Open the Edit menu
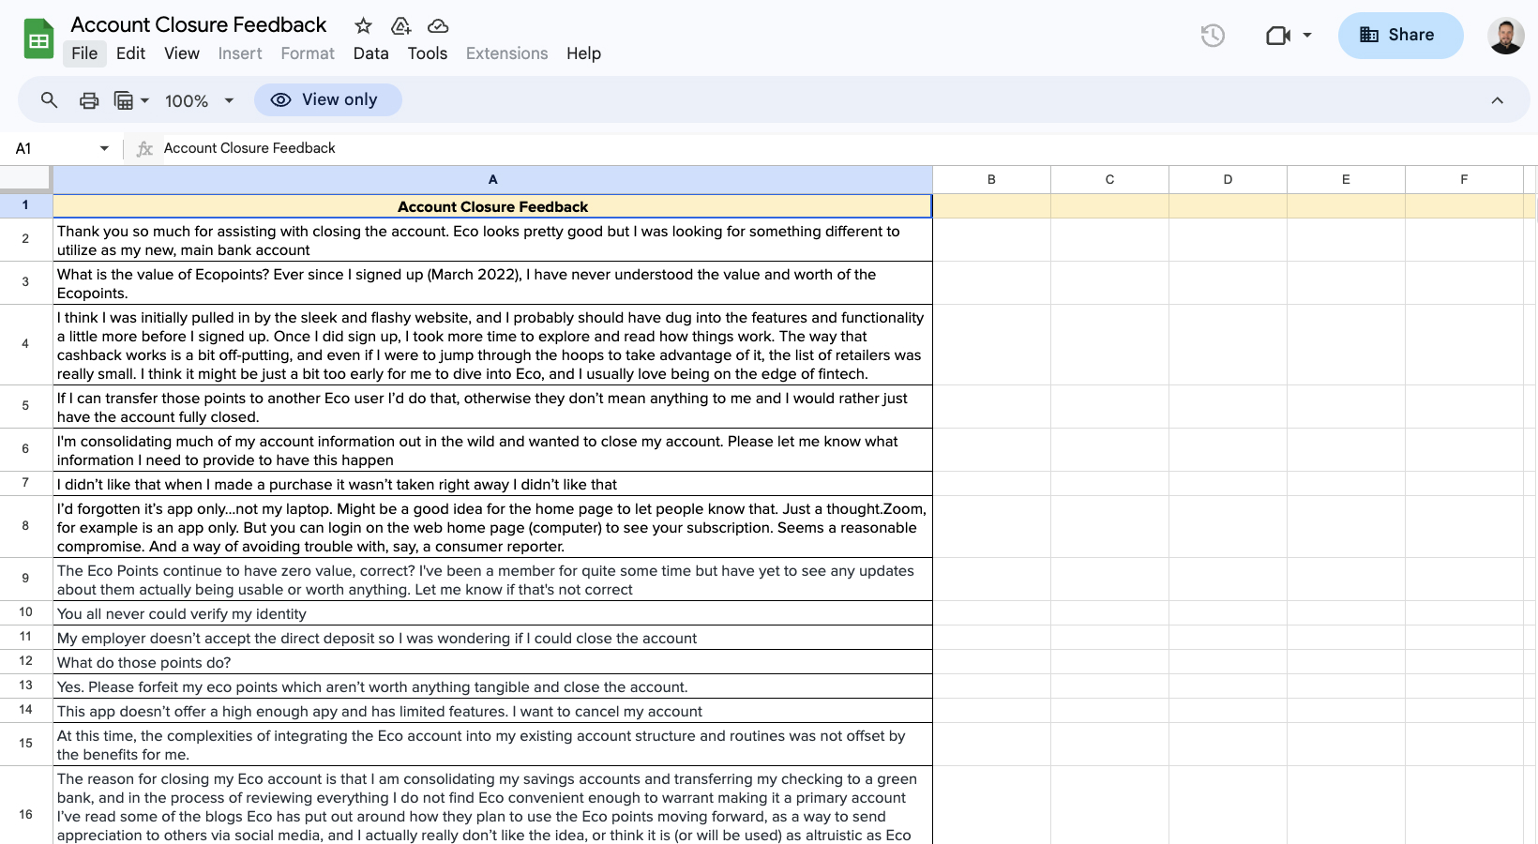The image size is (1538, 844). [130, 53]
